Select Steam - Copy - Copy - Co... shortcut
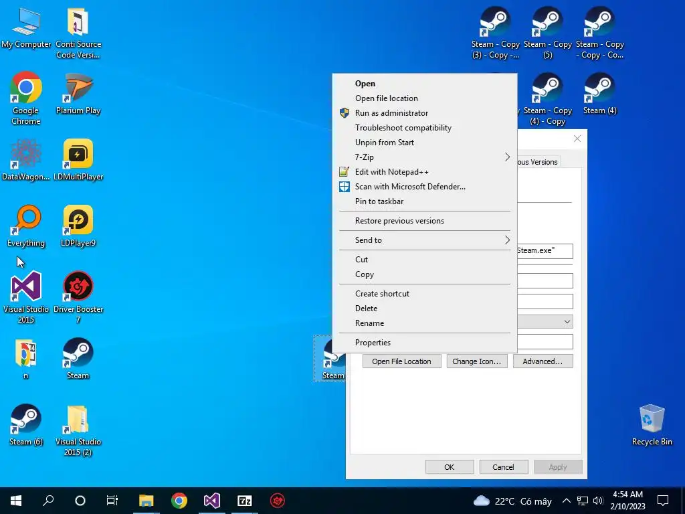The width and height of the screenshot is (685, 514). click(x=600, y=33)
